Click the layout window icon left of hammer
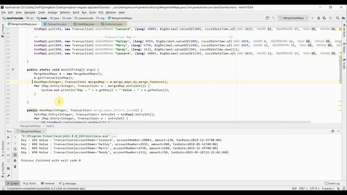This screenshot has height=195, width=347. click(267, 18)
